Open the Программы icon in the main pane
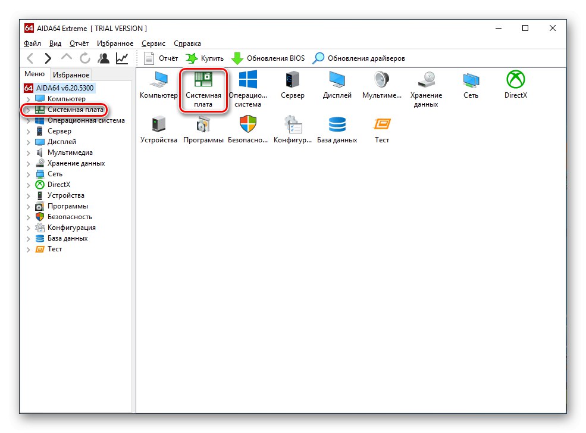Screen dimensions: 586x433 [x=203, y=124]
